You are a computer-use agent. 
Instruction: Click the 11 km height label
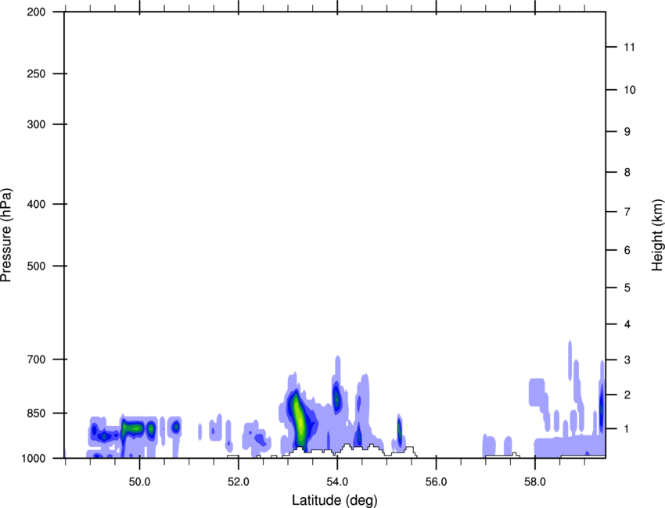(x=629, y=47)
